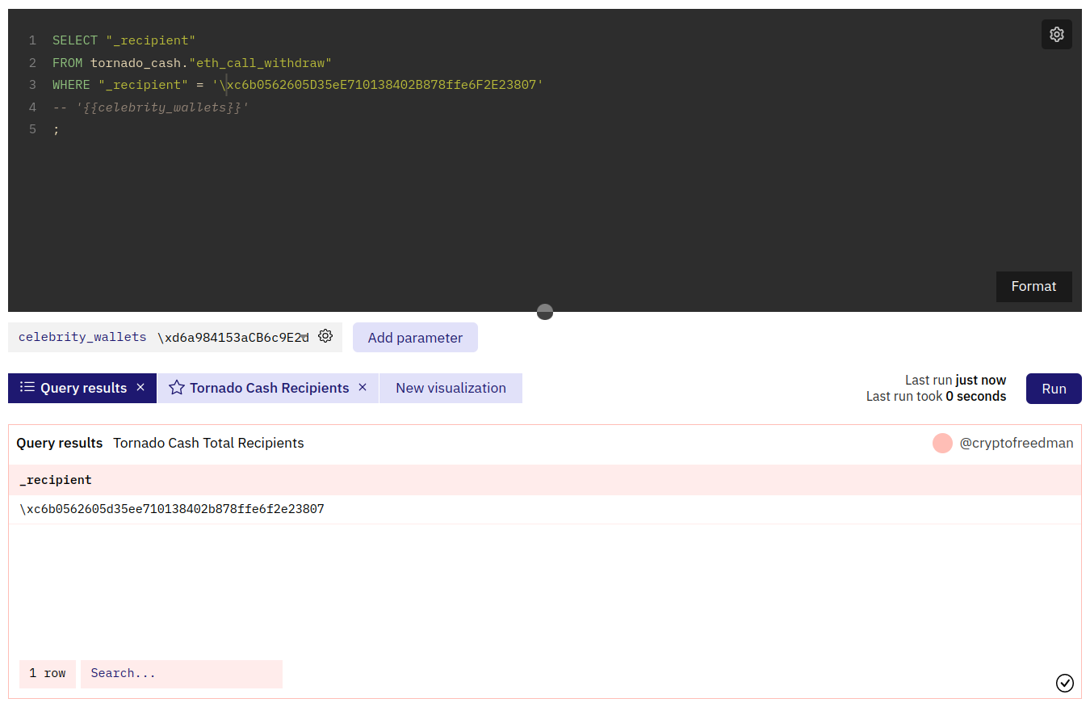Screen dimensions: 1090x707
Task: Click the checkmark status icon in results
Action: tap(1065, 683)
